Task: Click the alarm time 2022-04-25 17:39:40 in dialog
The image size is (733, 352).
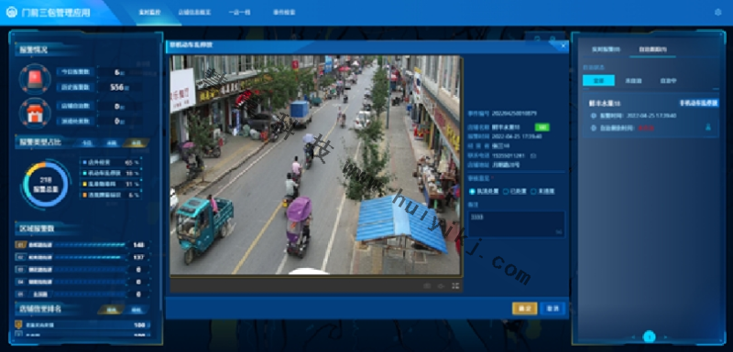Action: [517, 136]
